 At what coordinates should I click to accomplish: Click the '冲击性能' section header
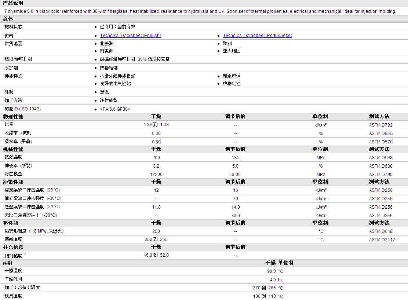pyautogui.click(x=13, y=182)
